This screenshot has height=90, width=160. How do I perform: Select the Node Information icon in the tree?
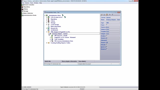[x=49, y=26]
